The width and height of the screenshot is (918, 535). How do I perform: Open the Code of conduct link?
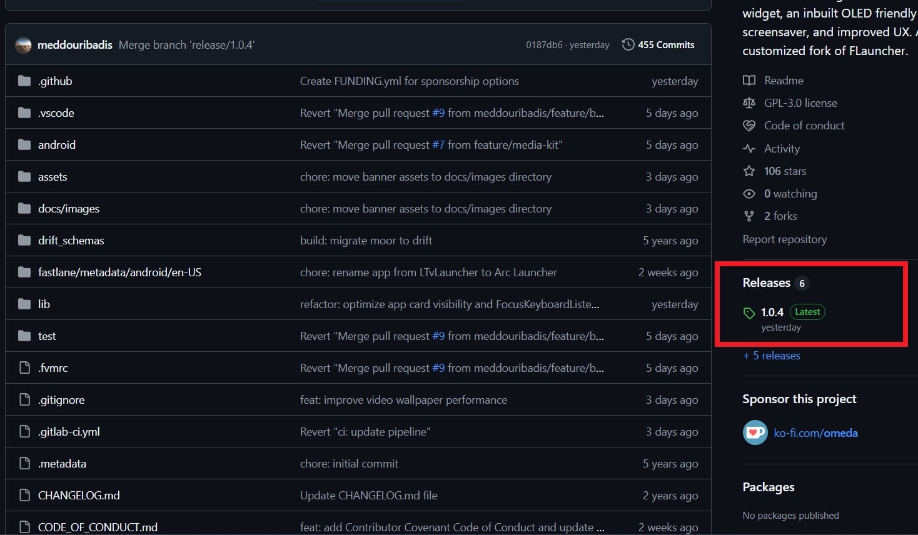804,126
